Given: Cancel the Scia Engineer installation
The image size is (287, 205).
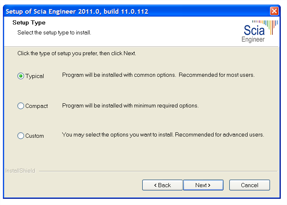Looking at the screenshot, I should tap(250, 185).
